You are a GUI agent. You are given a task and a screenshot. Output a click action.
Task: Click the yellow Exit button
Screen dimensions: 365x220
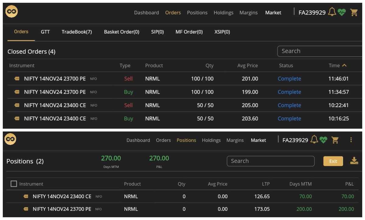(333, 161)
